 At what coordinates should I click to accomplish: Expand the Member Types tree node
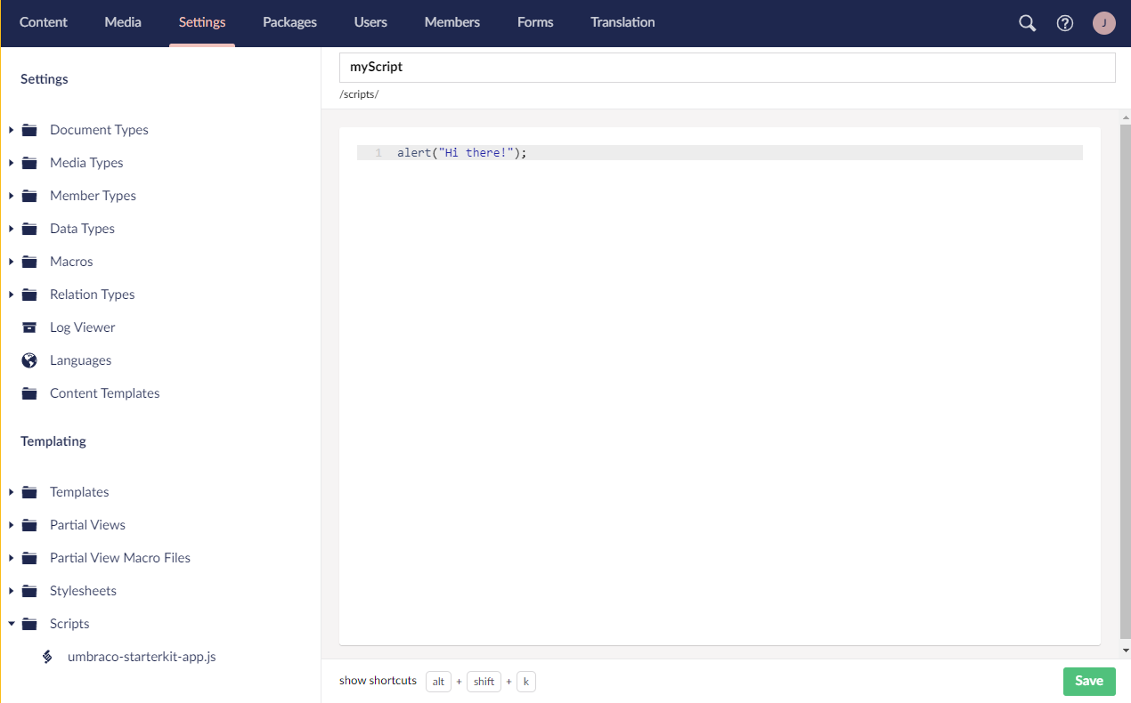11,196
